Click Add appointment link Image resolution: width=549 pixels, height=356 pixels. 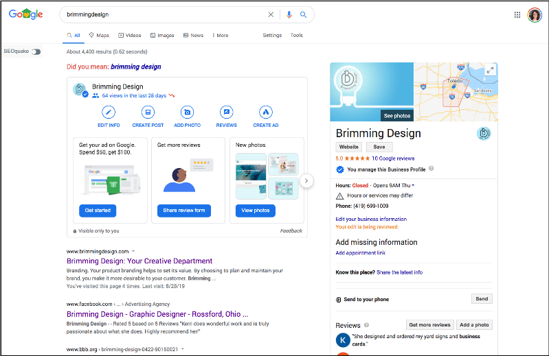[361, 253]
